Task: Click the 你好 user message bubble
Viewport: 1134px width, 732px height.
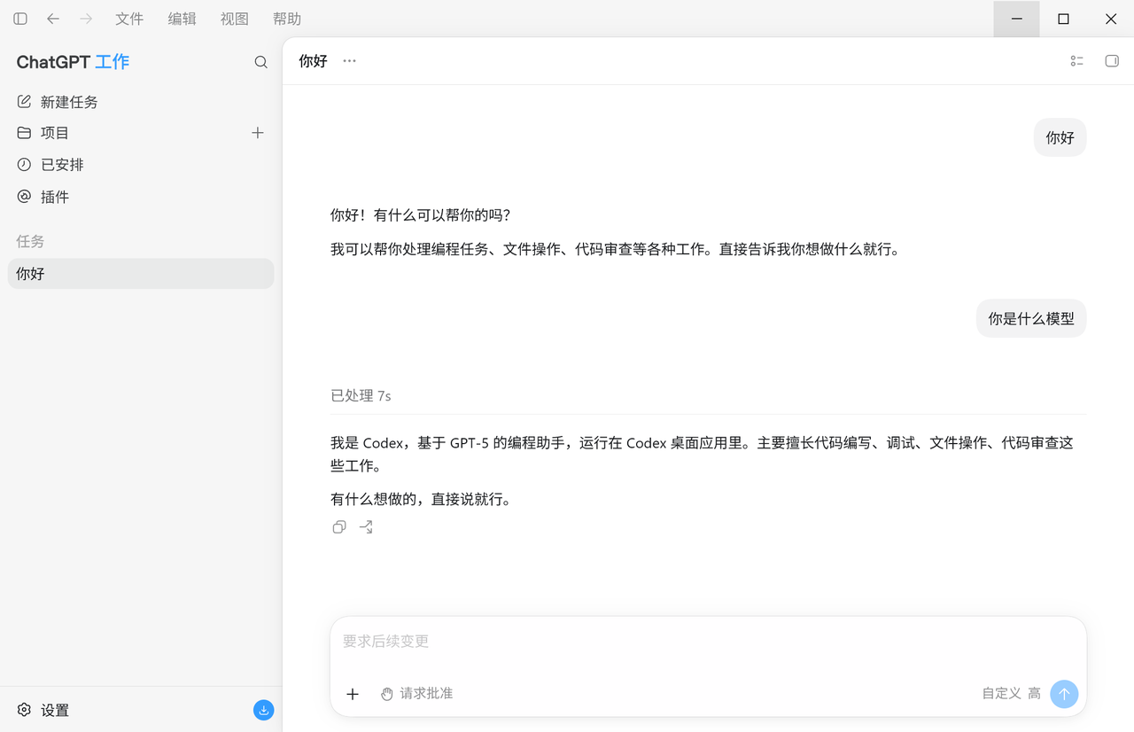Action: point(1060,137)
